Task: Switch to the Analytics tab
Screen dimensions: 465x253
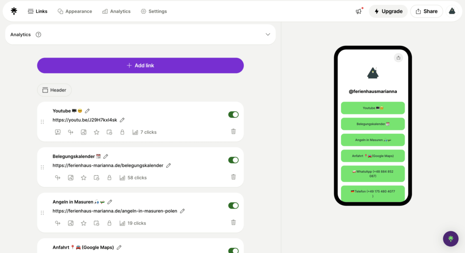Action: coord(116,11)
